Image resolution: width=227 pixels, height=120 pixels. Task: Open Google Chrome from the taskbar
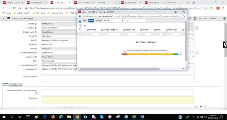pos(77,117)
